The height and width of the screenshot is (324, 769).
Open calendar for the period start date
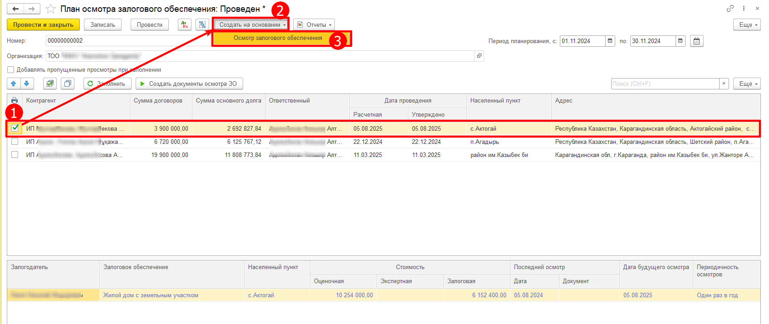610,41
